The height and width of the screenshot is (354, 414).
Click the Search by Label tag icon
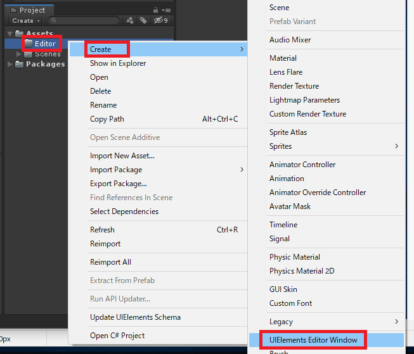143,20
